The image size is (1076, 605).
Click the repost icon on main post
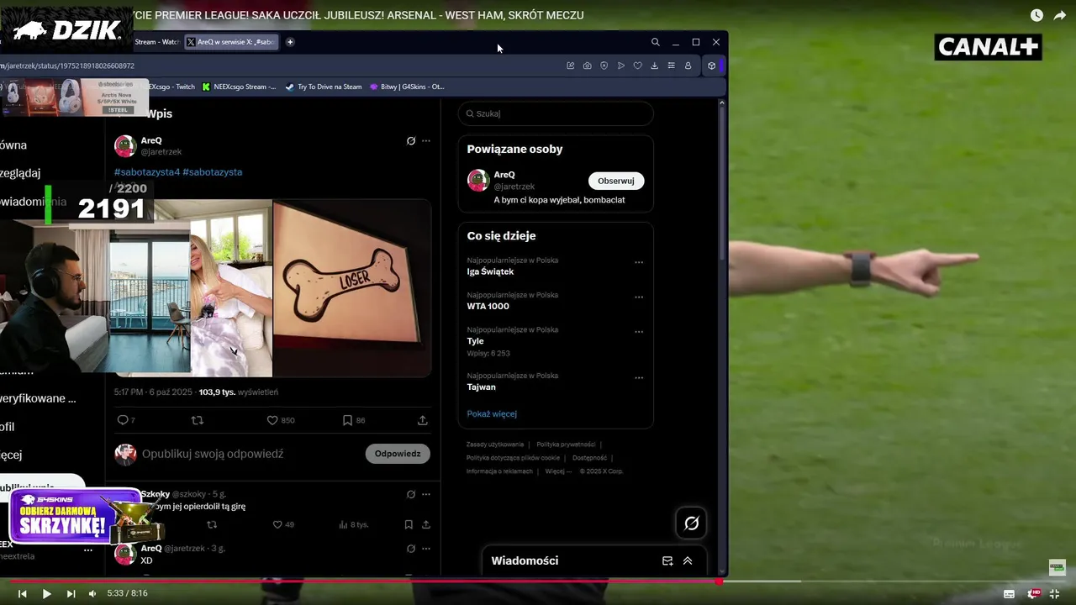[198, 420]
